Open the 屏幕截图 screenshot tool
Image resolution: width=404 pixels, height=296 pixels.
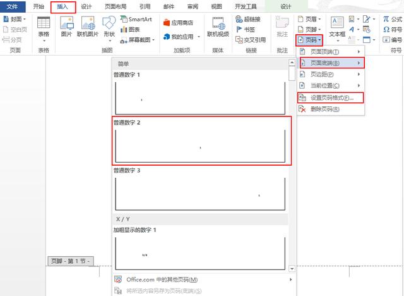(x=138, y=40)
